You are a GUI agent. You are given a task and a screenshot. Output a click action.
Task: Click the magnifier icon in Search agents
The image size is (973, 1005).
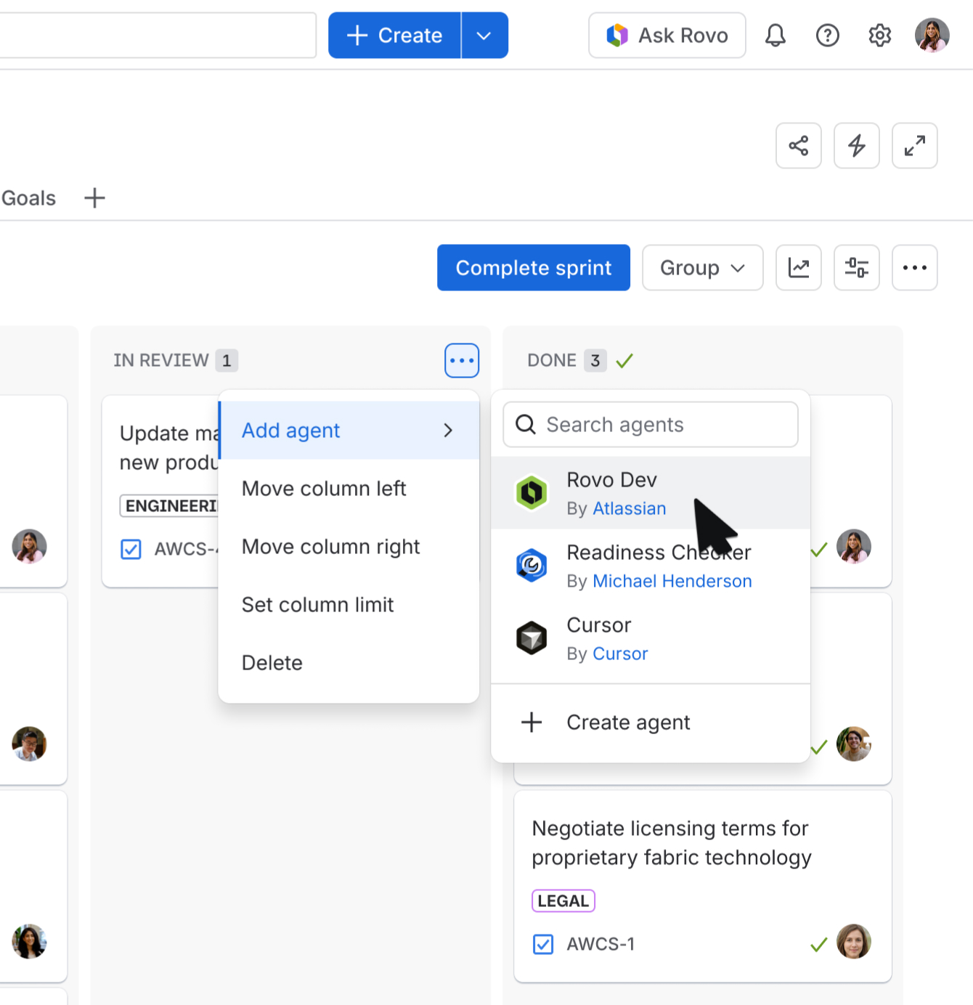(x=525, y=424)
